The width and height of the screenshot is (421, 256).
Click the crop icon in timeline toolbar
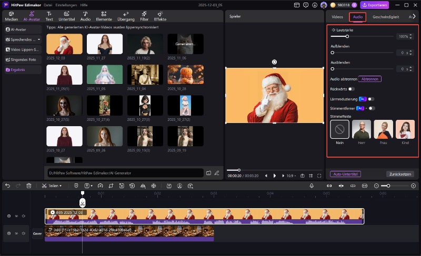(x=111, y=186)
